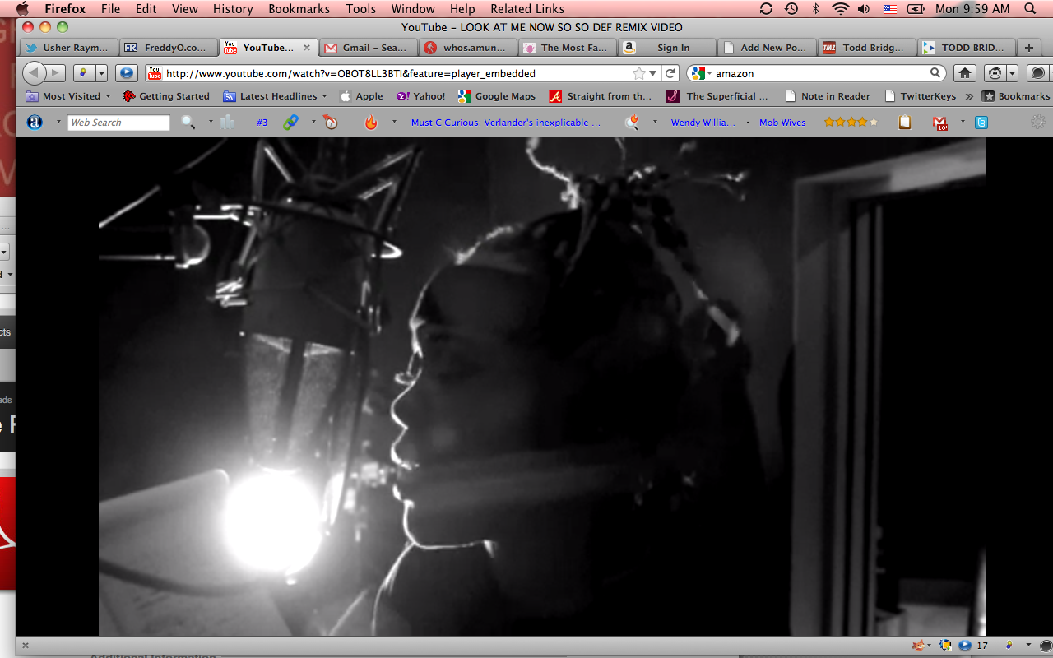Open the Gmail toolbar icon
Viewport: 1053px width, 658px height.
pyautogui.click(x=939, y=123)
